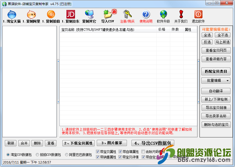This screenshot has height=167, width=235.
Task: Open 复制其它 globe computer icon
Action: [89, 14]
